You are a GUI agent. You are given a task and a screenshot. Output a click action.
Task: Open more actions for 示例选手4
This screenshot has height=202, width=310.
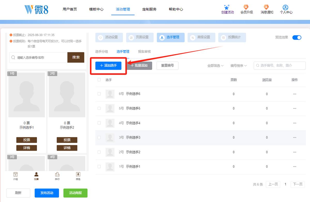[x=295, y=123]
